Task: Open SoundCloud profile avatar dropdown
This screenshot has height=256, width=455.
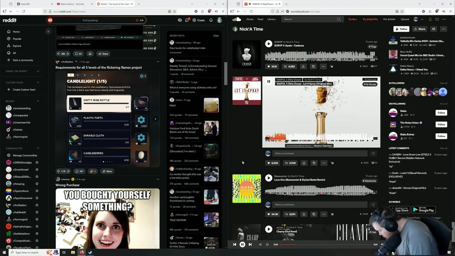Action: (x=418, y=19)
